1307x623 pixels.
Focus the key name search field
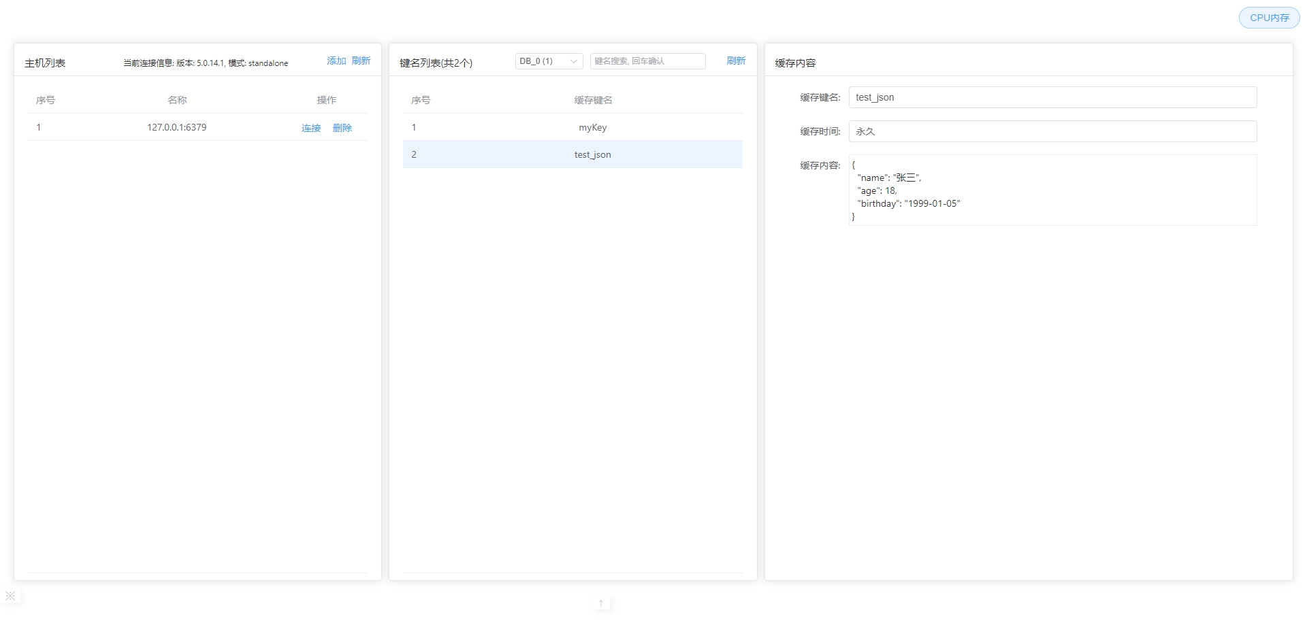point(647,61)
